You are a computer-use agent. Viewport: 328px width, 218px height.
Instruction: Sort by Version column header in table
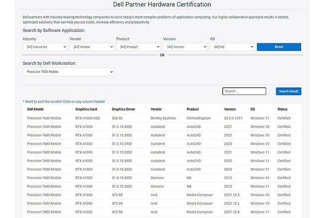tap(230, 109)
